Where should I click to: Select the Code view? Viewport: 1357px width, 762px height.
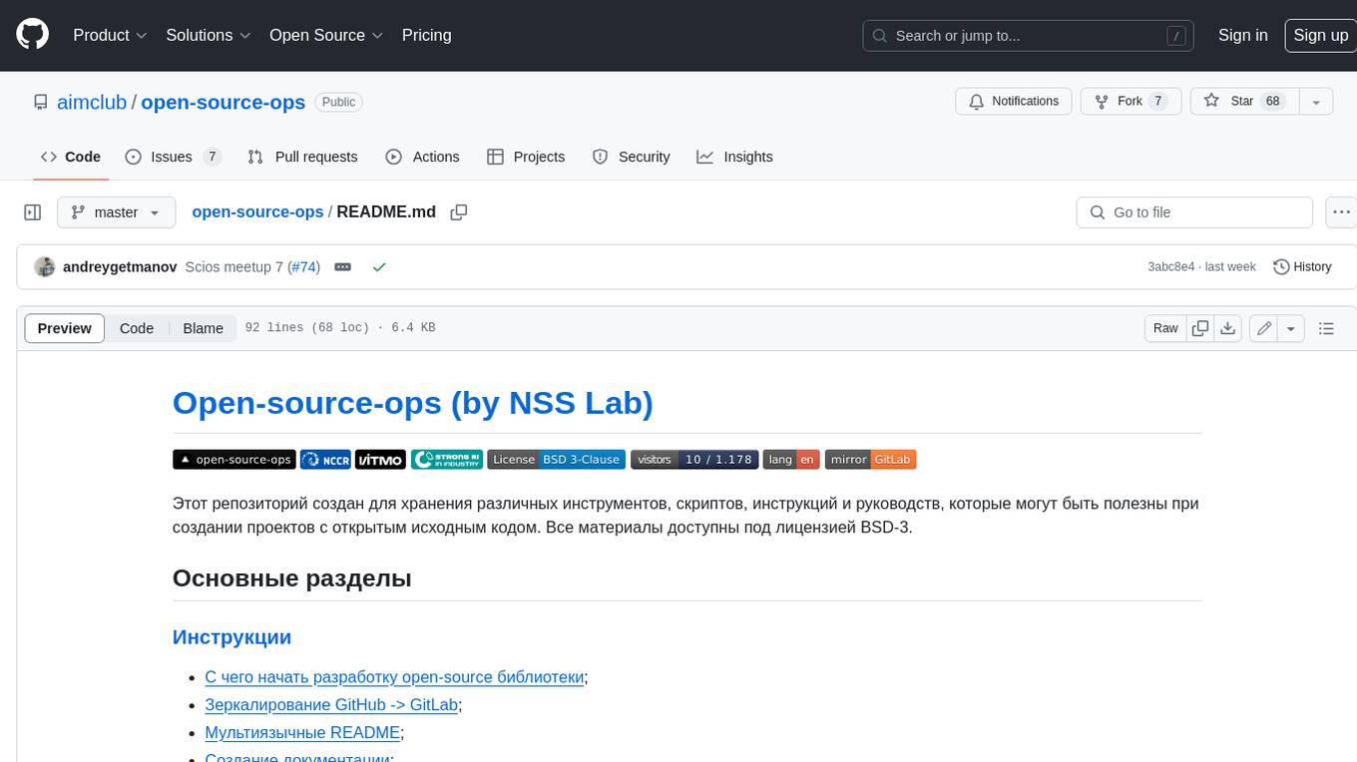click(x=137, y=328)
